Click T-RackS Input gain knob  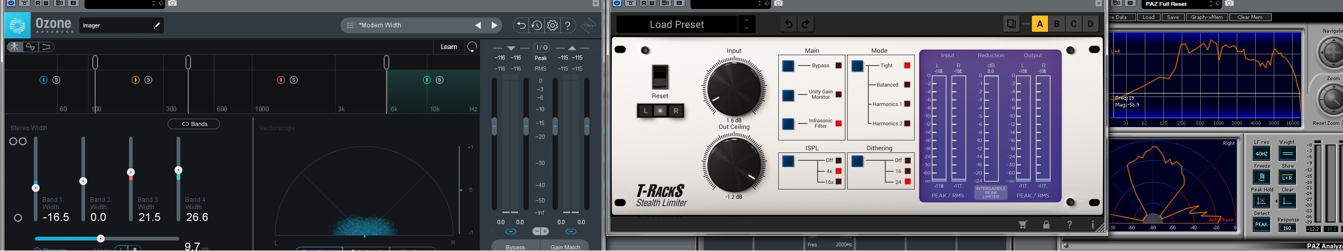(734, 88)
